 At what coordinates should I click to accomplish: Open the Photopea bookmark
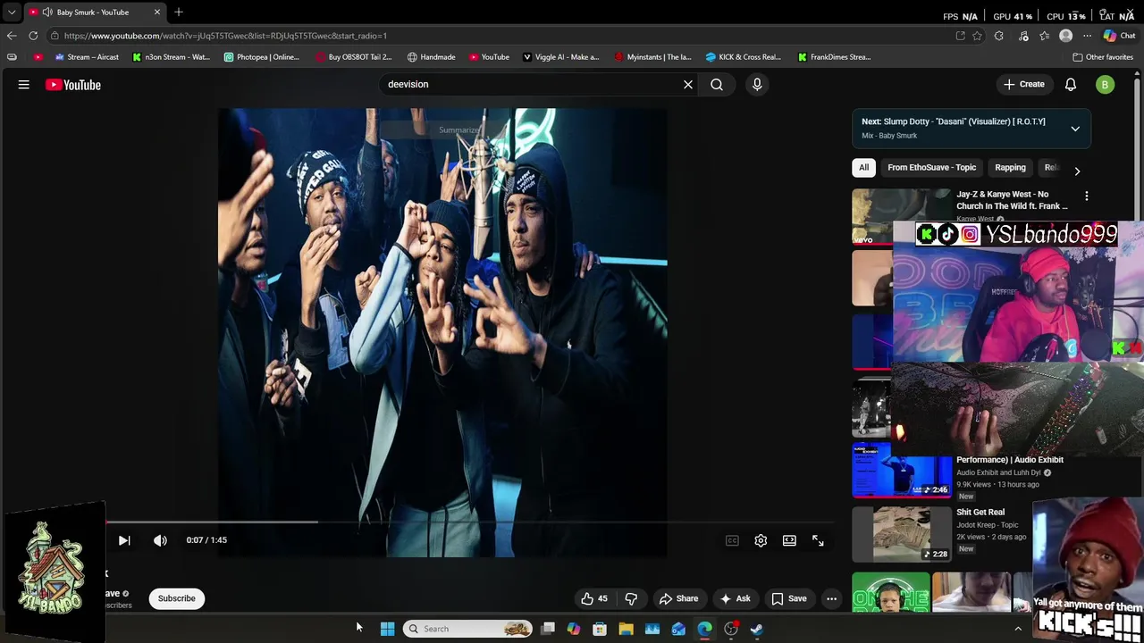(262, 57)
